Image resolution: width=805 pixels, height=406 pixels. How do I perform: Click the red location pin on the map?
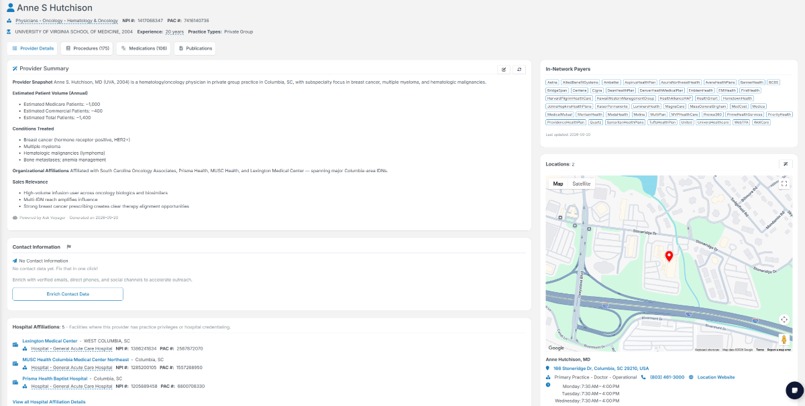[669, 257]
